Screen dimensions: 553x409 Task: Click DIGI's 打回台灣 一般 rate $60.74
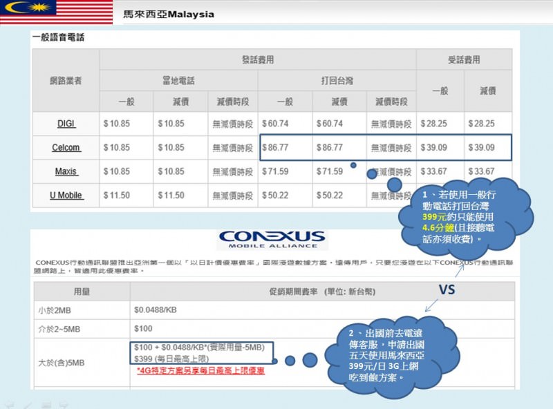[x=275, y=124]
